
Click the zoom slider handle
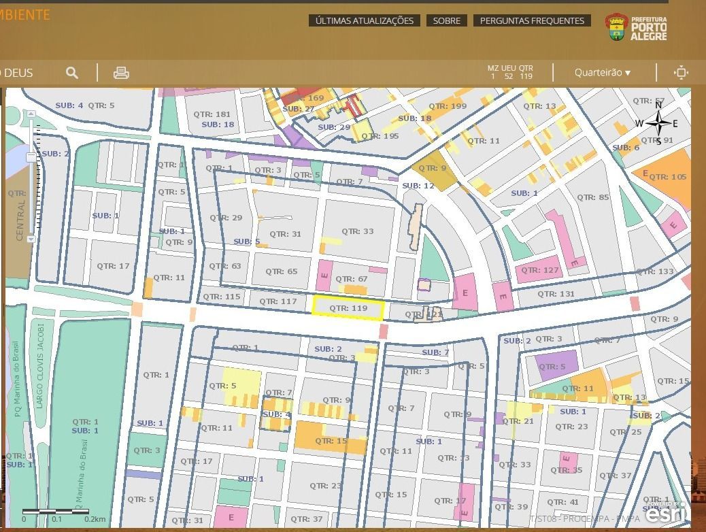click(x=31, y=157)
